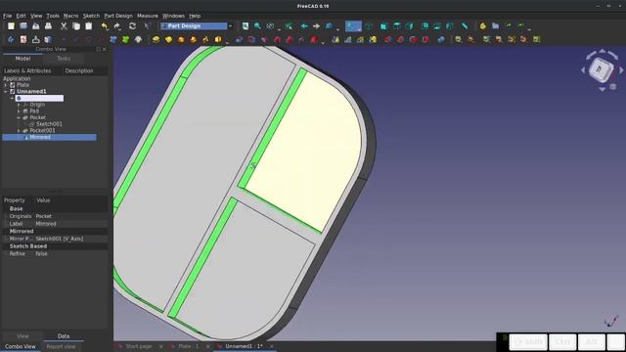Open the Sketch menu
The width and height of the screenshot is (626, 352).
(x=91, y=16)
